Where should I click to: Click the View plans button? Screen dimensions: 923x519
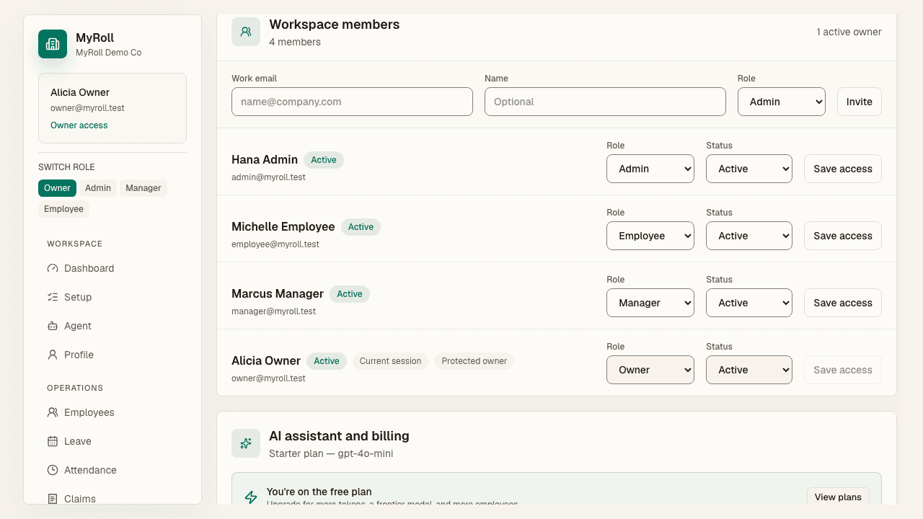point(838,497)
